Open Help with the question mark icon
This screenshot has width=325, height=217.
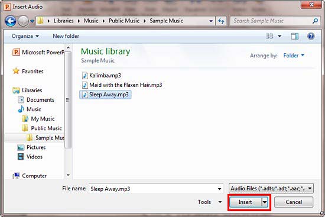click(311, 36)
